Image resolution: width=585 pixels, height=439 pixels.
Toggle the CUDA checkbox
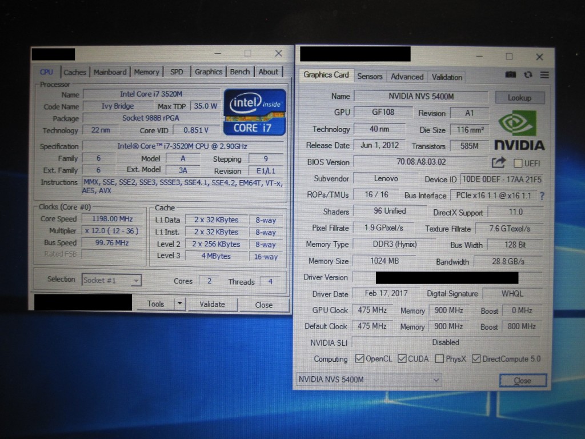pos(402,358)
